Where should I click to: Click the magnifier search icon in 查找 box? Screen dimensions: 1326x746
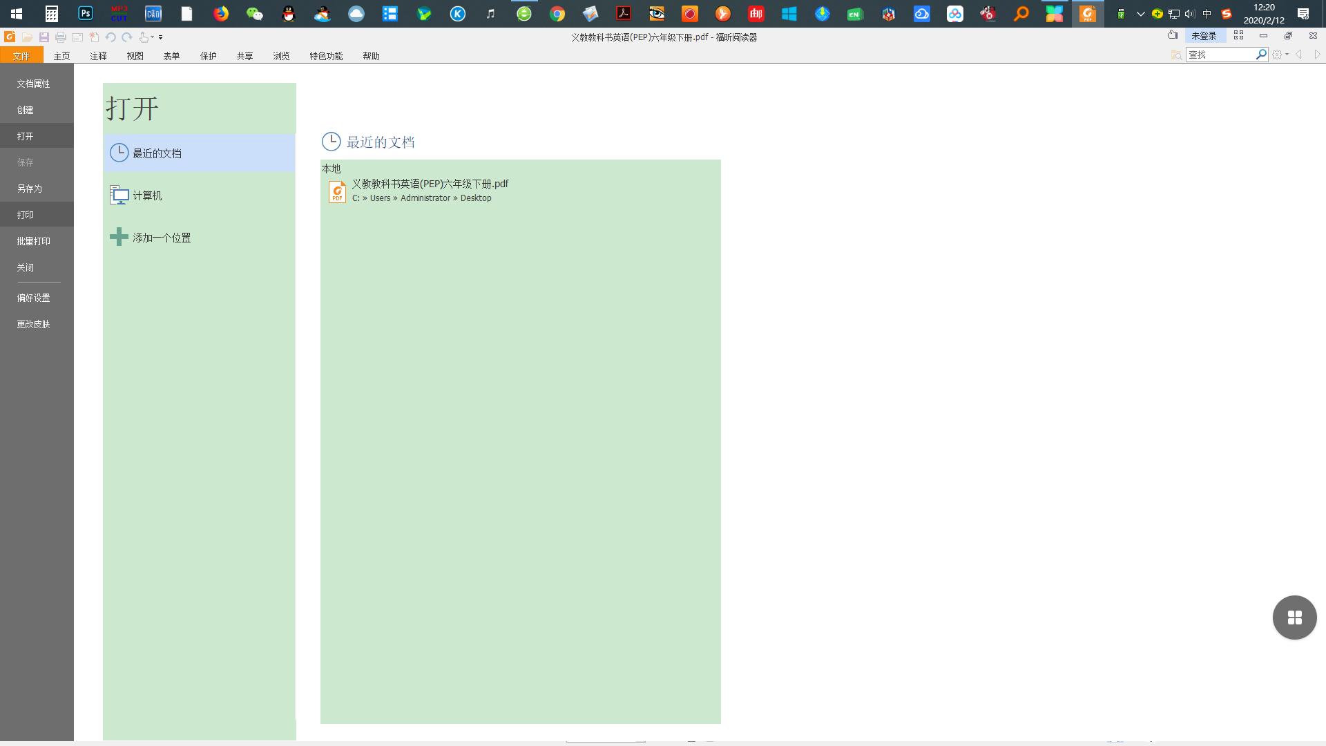click(1261, 54)
